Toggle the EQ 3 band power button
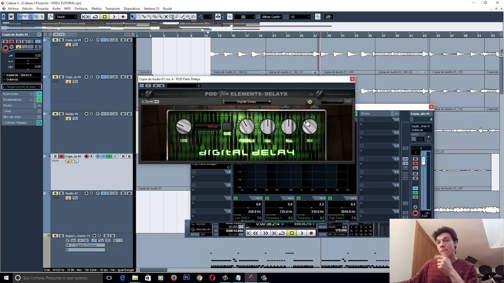The height and width of the screenshot is (283, 504). (298, 198)
